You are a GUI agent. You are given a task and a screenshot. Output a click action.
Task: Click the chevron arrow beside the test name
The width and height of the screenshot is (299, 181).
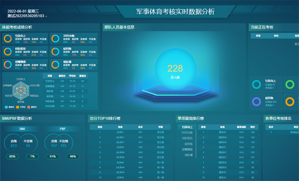pos(46,16)
